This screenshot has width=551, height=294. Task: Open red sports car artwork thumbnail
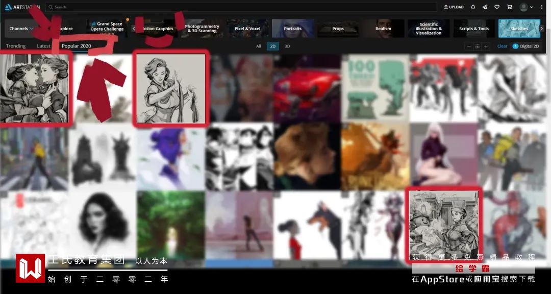point(307,88)
